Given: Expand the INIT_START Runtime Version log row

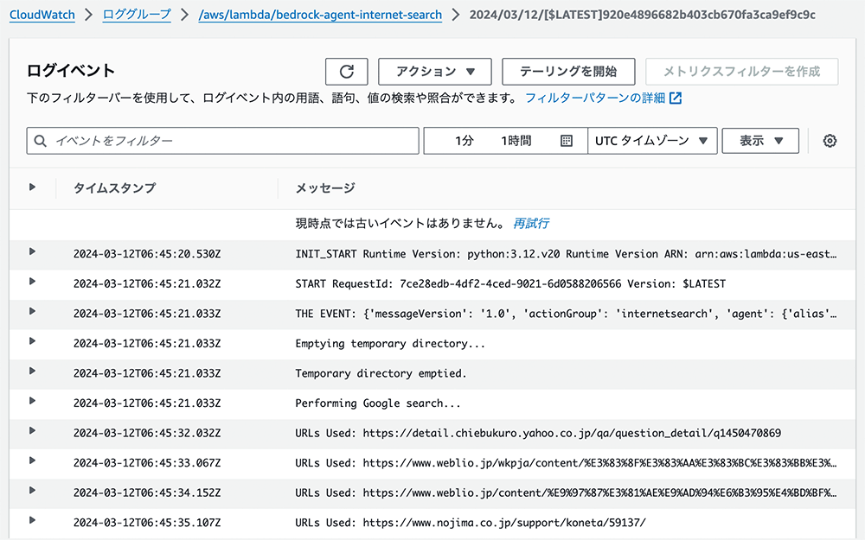Looking at the screenshot, I should pos(32,251).
